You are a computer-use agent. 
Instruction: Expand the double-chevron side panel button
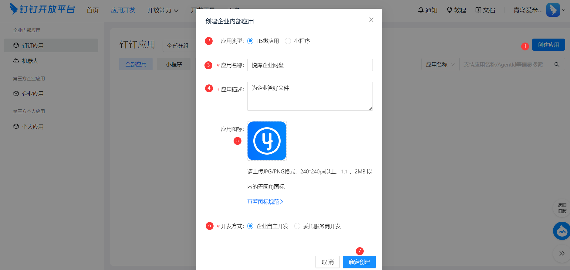tap(562, 254)
